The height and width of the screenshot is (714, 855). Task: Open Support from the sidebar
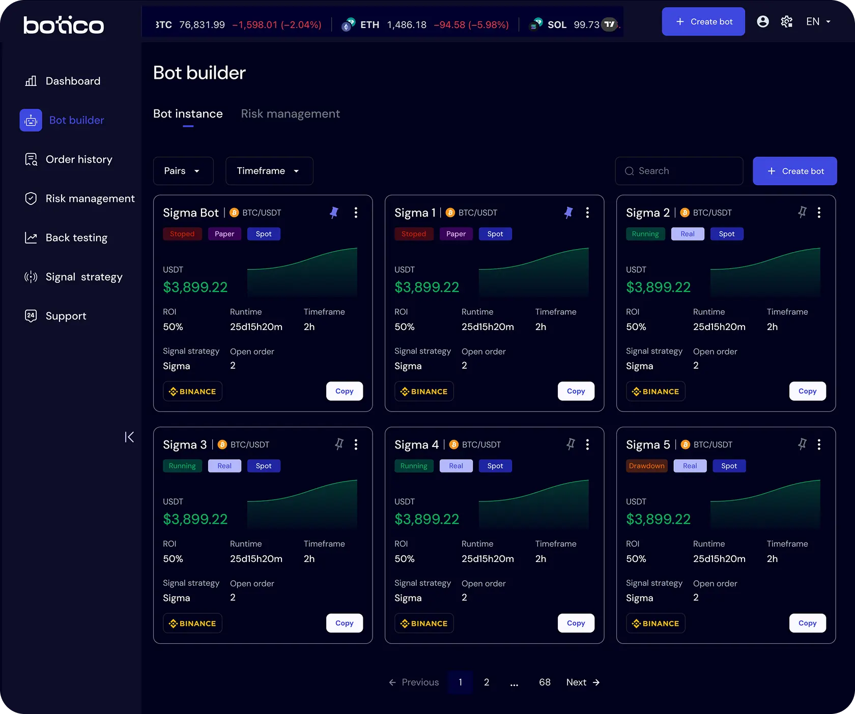point(66,316)
